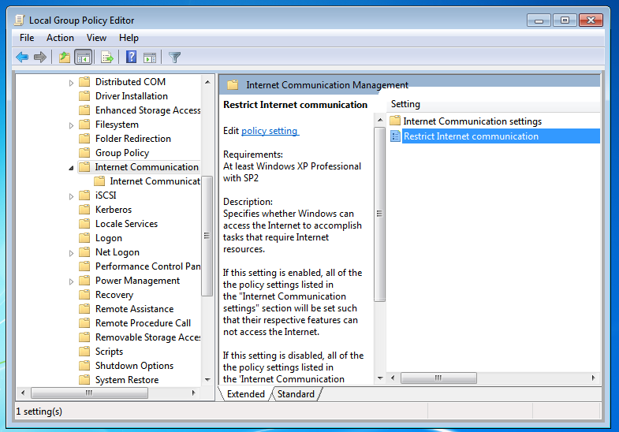Click the settings list horizontal scroll thumb

point(438,378)
